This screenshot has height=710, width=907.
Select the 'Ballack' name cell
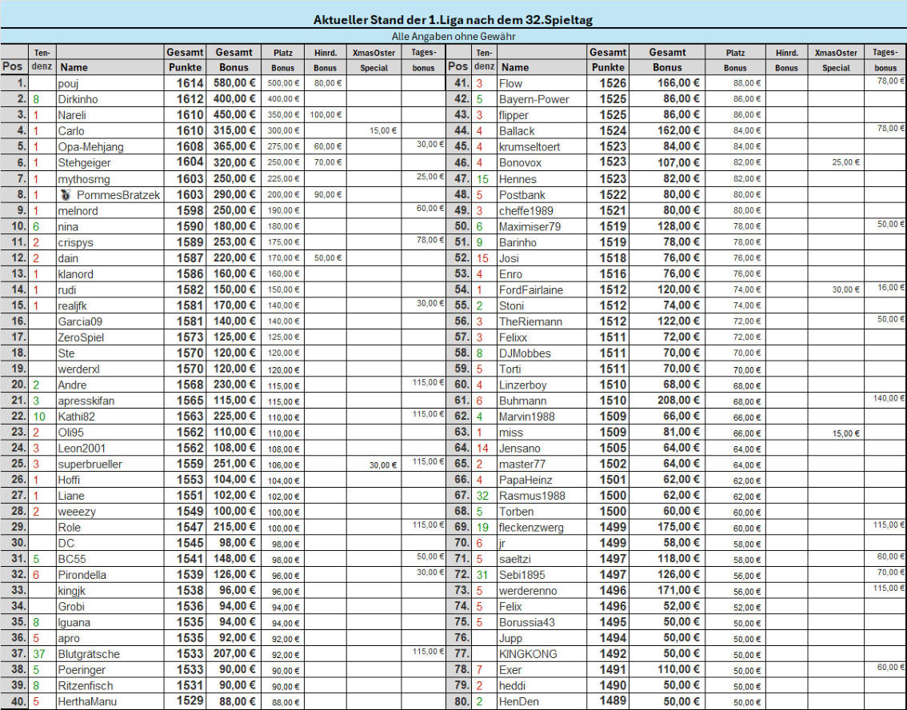(x=542, y=130)
